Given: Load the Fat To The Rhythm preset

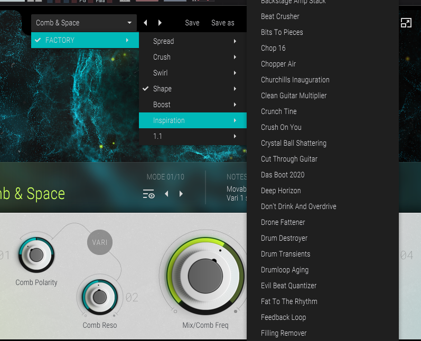Looking at the screenshot, I should tap(323, 301).
